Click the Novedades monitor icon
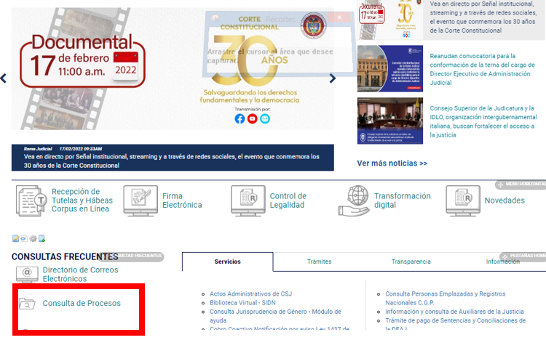The width and height of the screenshot is (546, 348). (x=463, y=201)
